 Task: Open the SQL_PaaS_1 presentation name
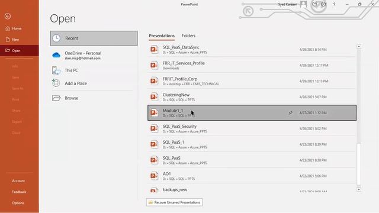click(x=174, y=142)
